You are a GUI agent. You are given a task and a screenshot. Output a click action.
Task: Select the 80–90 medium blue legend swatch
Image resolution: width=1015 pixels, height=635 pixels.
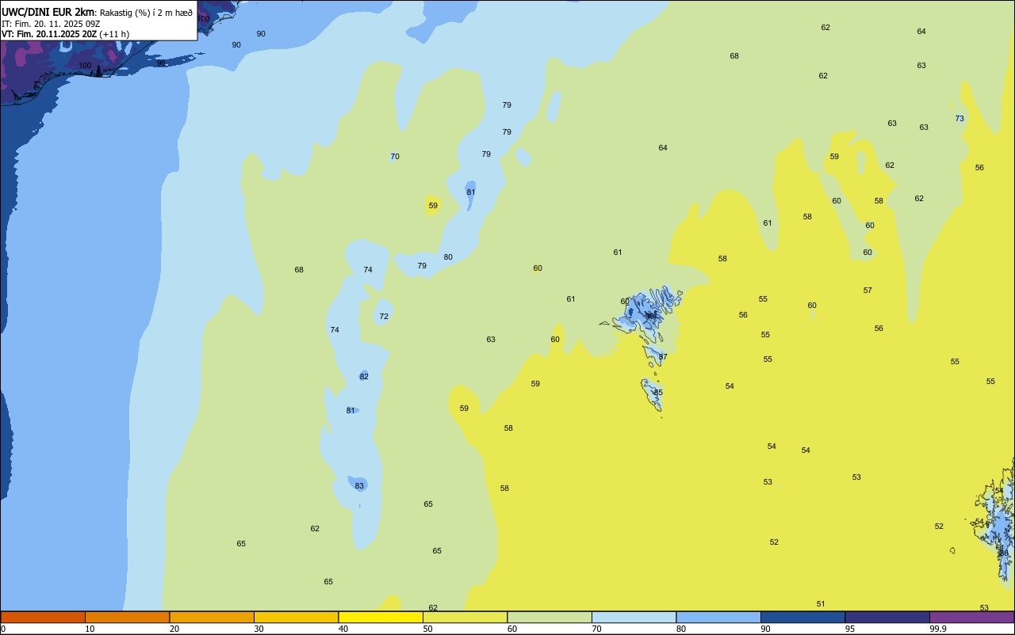718,617
